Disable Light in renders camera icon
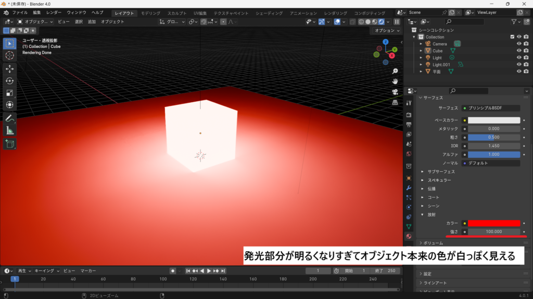 526,58
